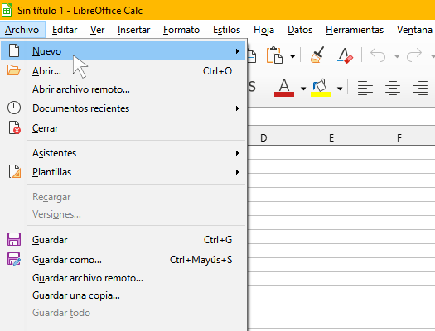Expand the Plantillas submenu arrow

[237, 172]
